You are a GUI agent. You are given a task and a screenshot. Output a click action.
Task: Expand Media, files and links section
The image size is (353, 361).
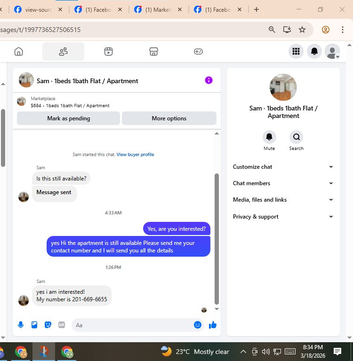point(283,200)
